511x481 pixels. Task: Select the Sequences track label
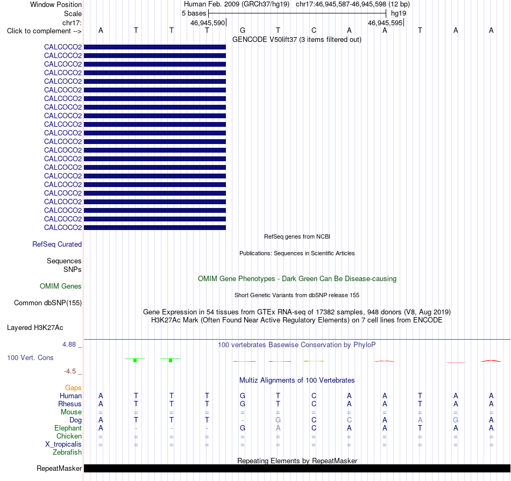point(64,261)
